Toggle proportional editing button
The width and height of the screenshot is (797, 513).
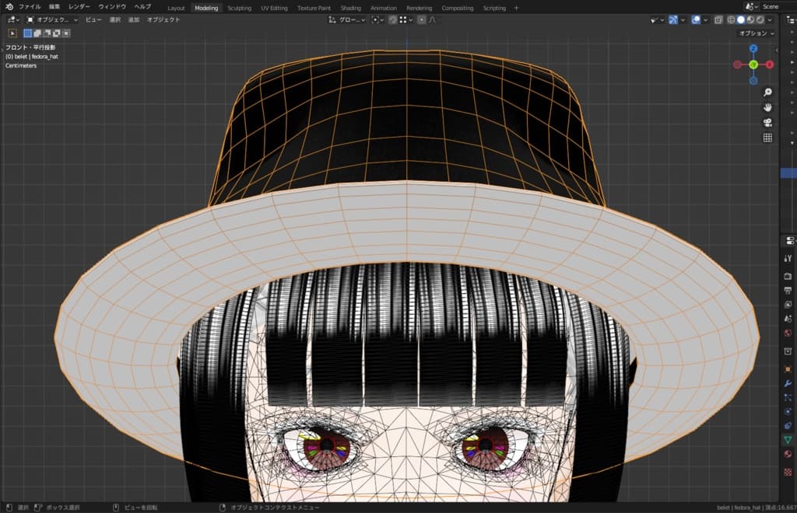pyautogui.click(x=422, y=19)
